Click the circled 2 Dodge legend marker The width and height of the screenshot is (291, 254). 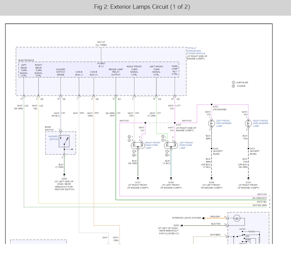233,86
